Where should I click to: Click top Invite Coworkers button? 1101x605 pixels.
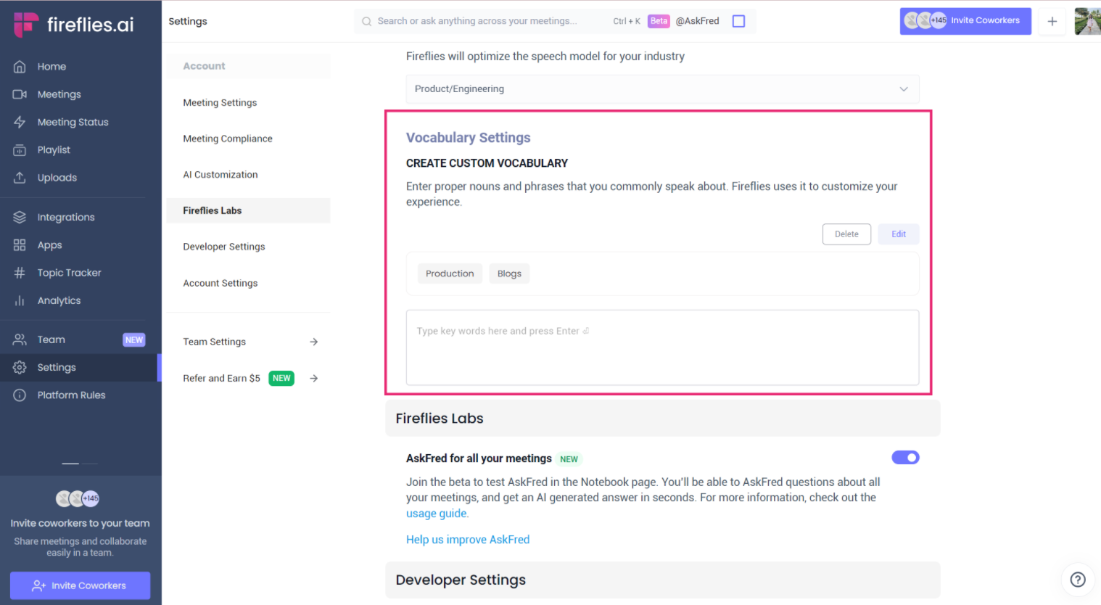point(965,21)
